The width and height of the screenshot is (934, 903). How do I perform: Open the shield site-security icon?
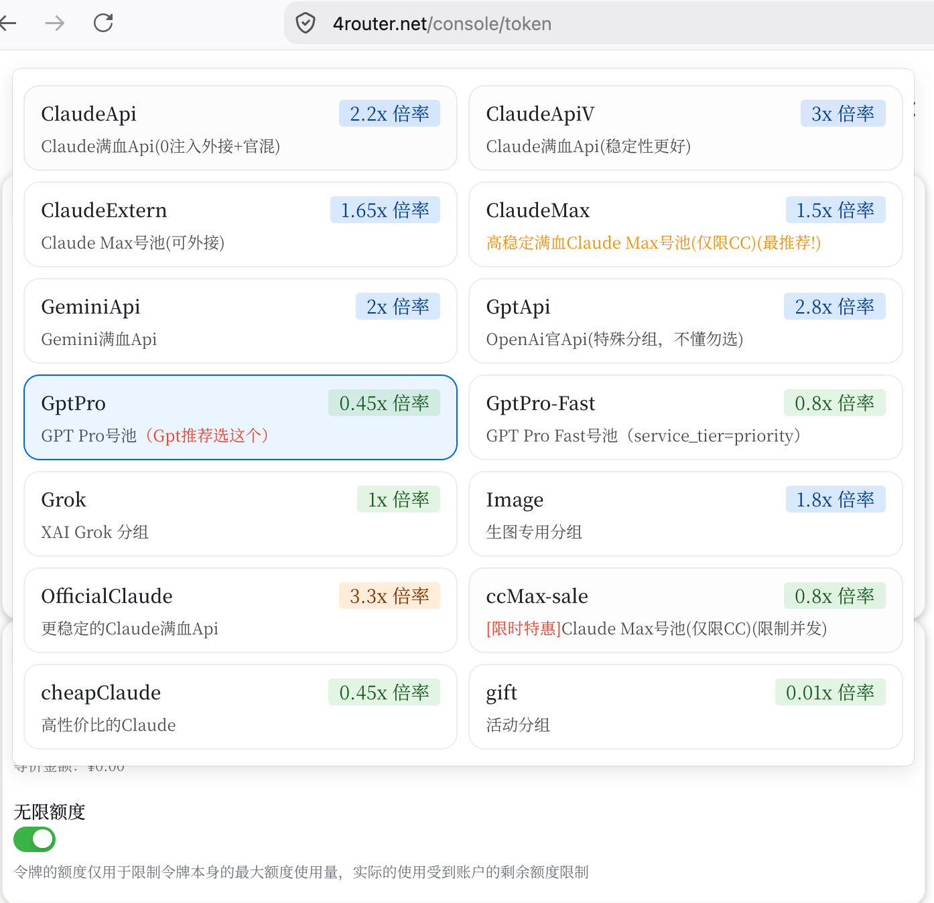point(306,23)
